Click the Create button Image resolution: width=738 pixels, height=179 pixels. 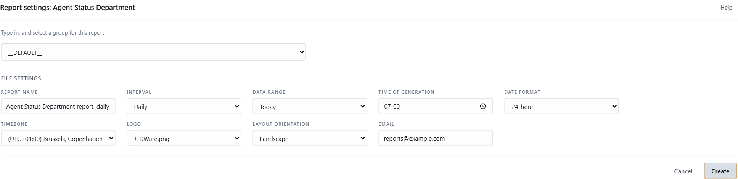pos(720,171)
